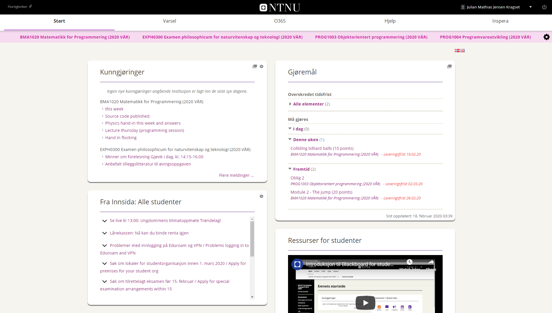Log out using the power icon
This screenshot has height=313, width=552.
[544, 7]
